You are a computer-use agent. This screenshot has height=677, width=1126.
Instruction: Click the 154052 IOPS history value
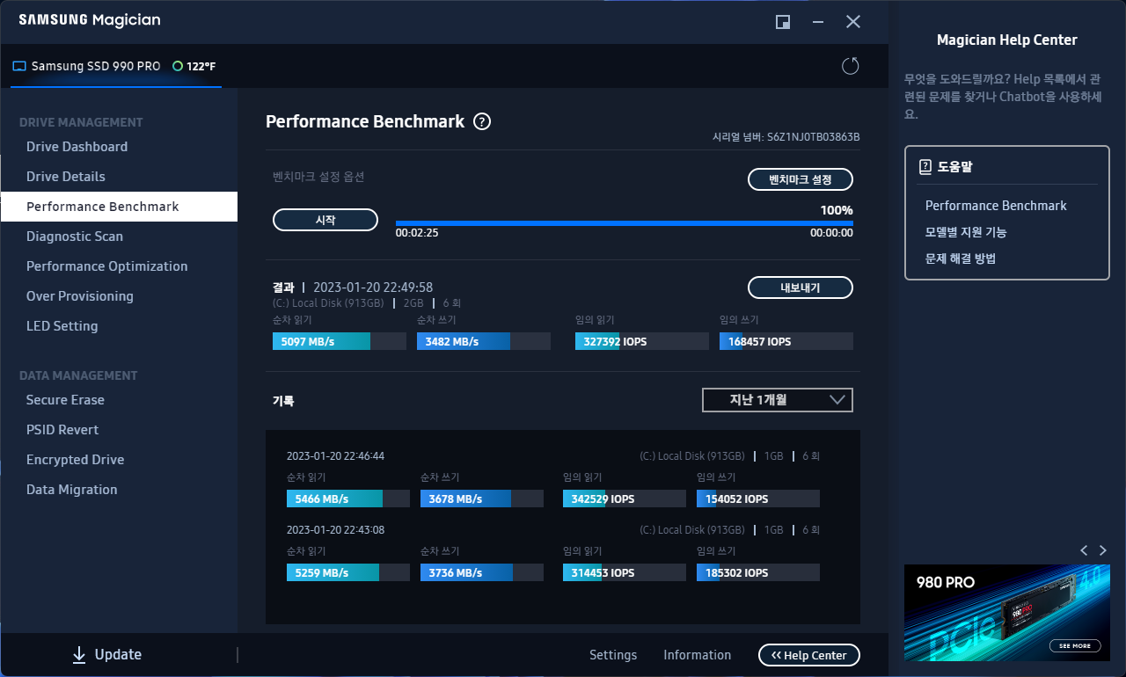[758, 499]
